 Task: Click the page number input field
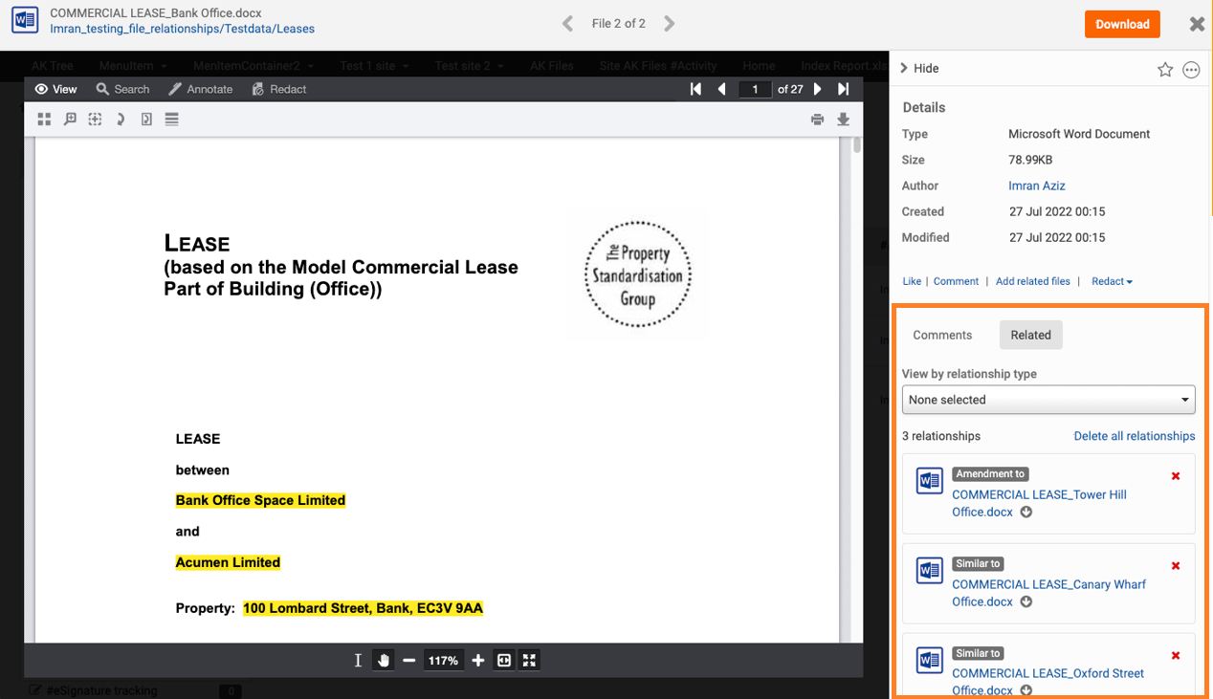(755, 89)
